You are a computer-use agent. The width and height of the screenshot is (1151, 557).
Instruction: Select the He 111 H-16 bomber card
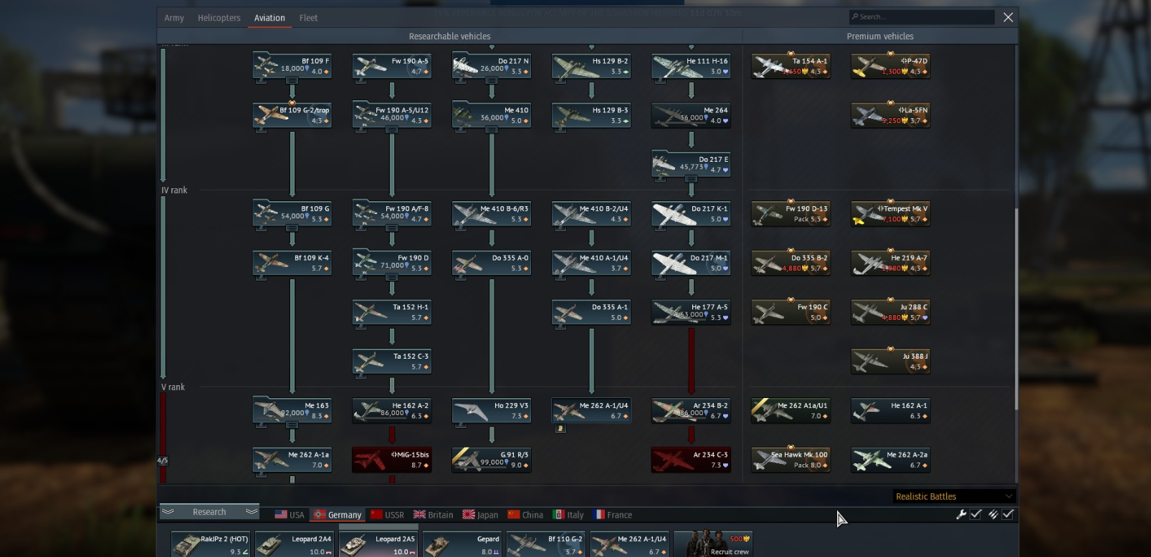click(690, 66)
